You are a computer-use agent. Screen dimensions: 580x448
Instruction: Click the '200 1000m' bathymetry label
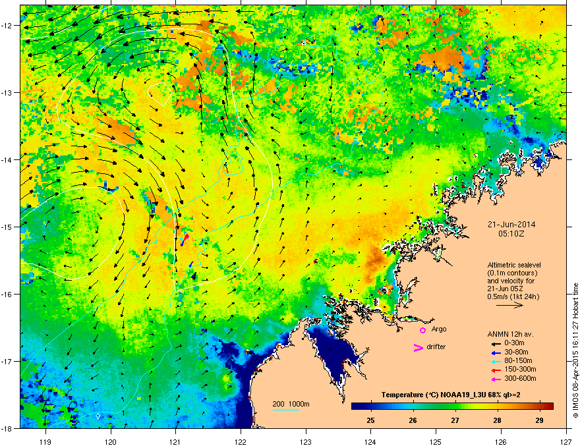291,404
